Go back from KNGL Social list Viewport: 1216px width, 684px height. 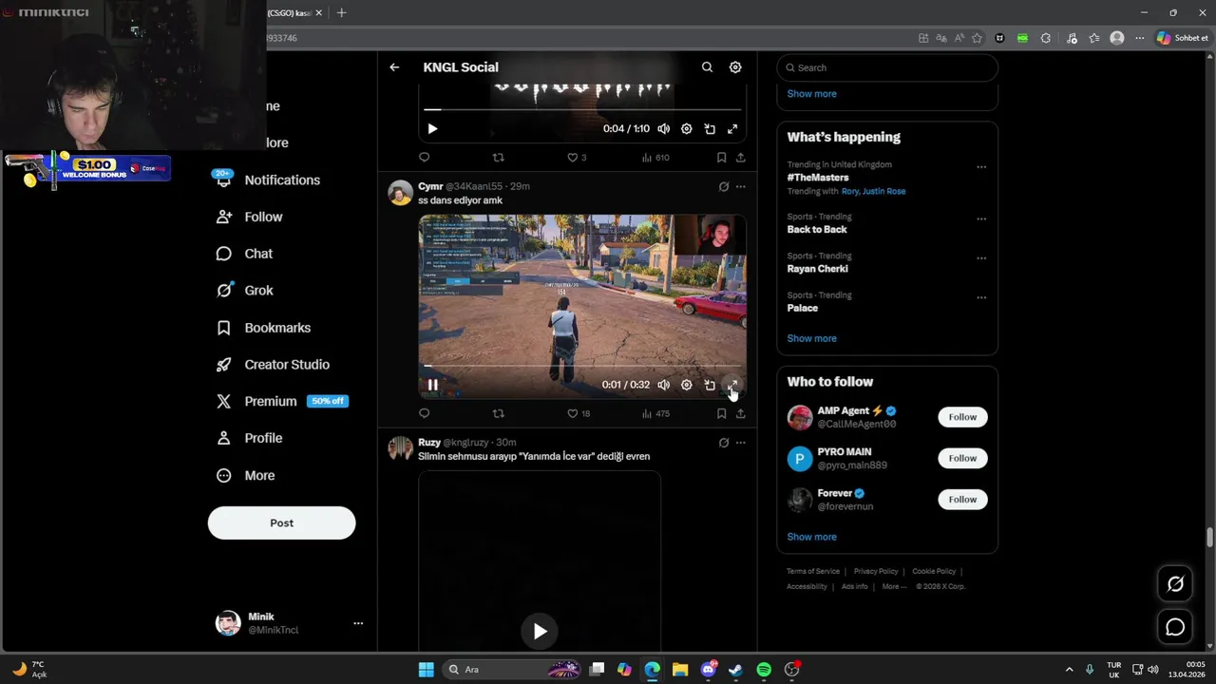394,67
